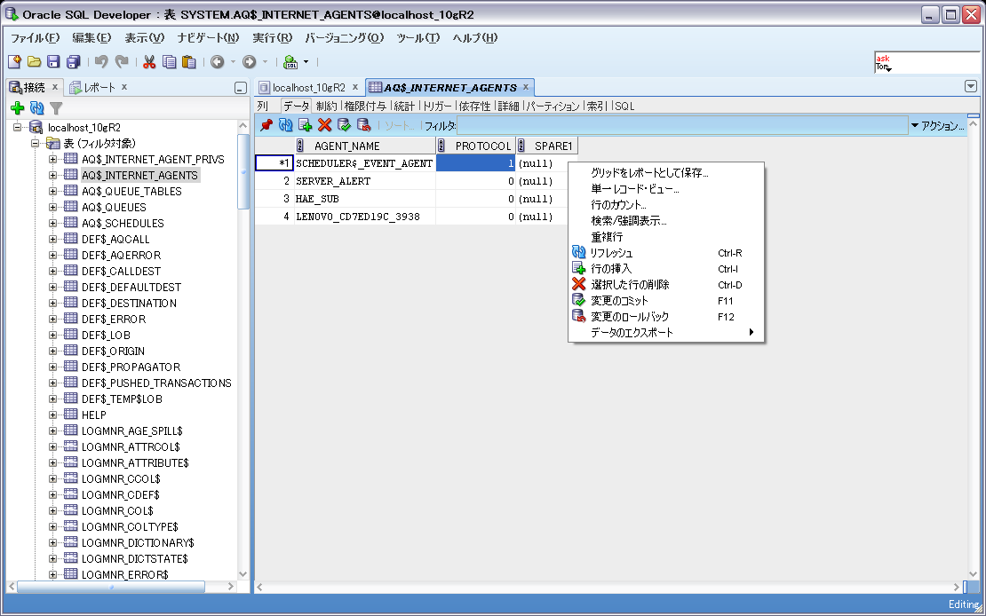
Task: Choose 選択した行の削除 in context menu
Action: click(666, 285)
